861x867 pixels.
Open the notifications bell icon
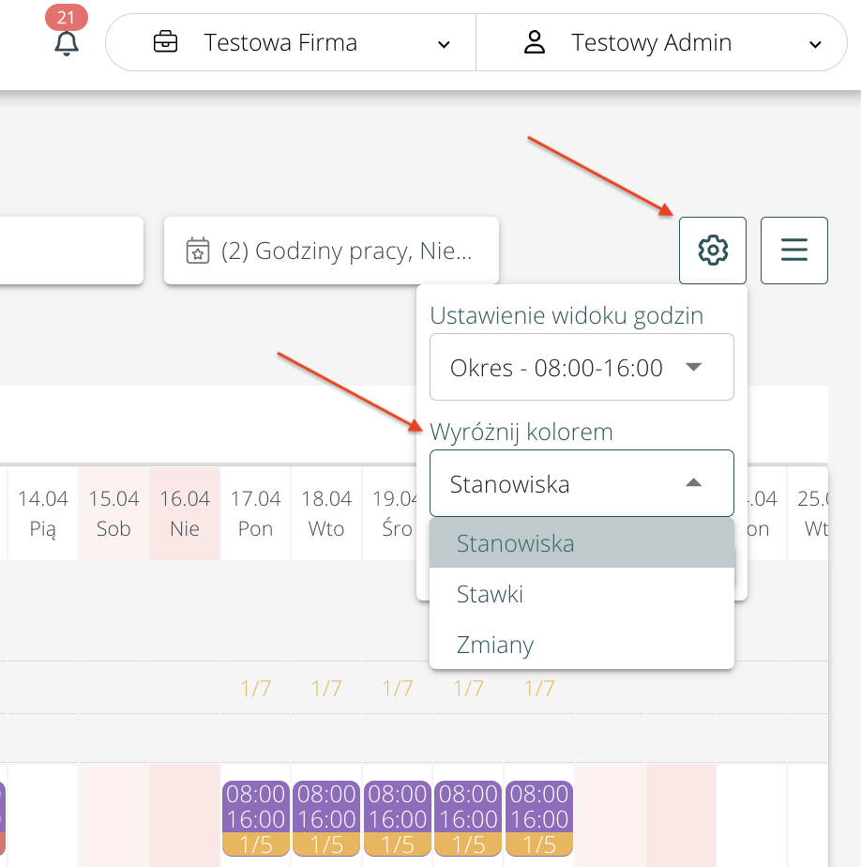click(66, 43)
